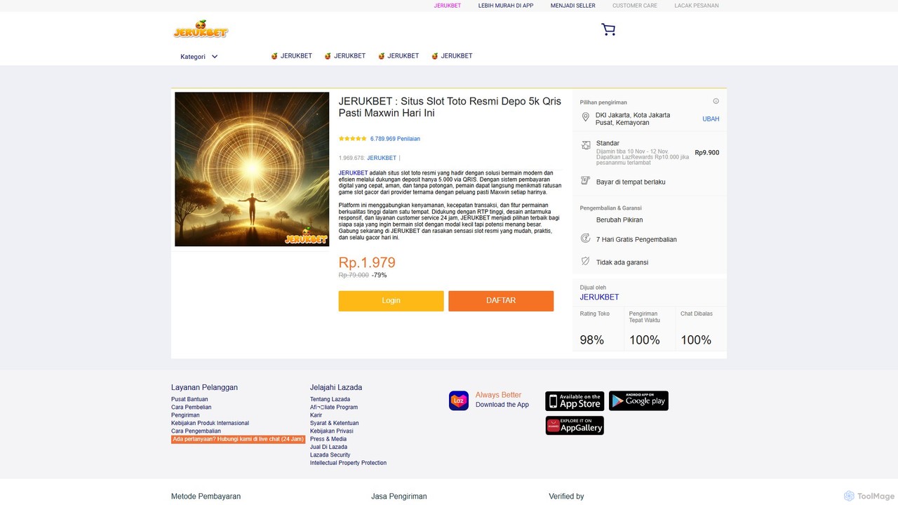Image resolution: width=898 pixels, height=505 pixels.
Task: Expand the Kategori dropdown
Action: click(x=199, y=57)
